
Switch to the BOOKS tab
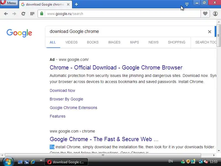(93, 42)
